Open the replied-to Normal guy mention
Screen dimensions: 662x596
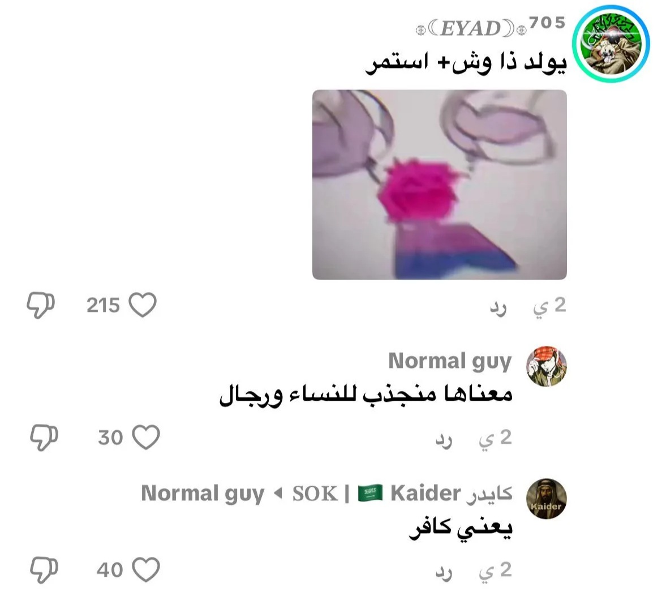point(203,494)
